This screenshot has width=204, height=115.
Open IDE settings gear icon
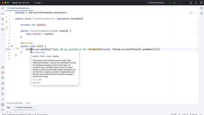coord(201,3)
